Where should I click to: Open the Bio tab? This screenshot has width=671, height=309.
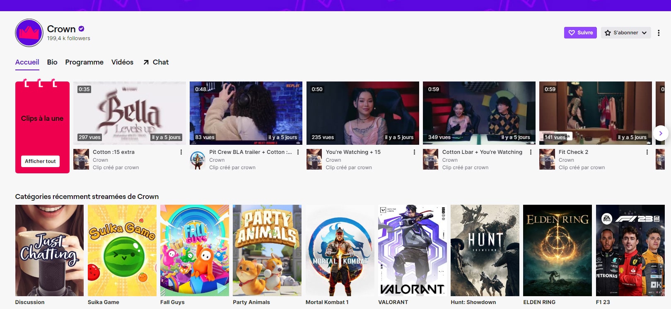[52, 62]
